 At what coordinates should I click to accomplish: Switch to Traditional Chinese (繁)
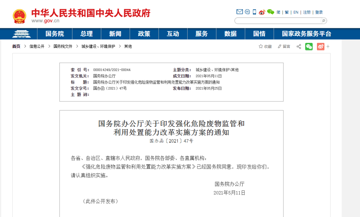[287, 12]
